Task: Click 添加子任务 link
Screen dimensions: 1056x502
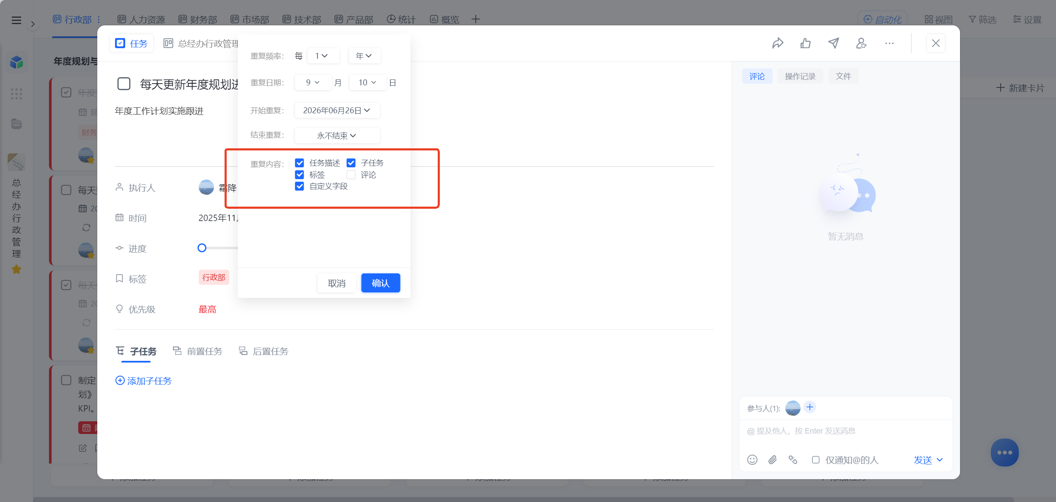Action: tap(144, 381)
